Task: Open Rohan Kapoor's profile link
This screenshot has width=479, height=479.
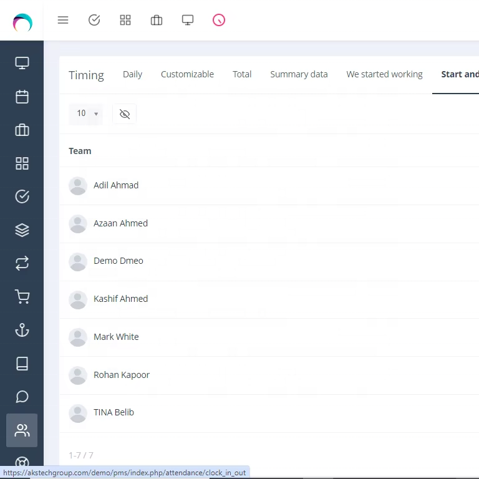Action: coord(122,375)
